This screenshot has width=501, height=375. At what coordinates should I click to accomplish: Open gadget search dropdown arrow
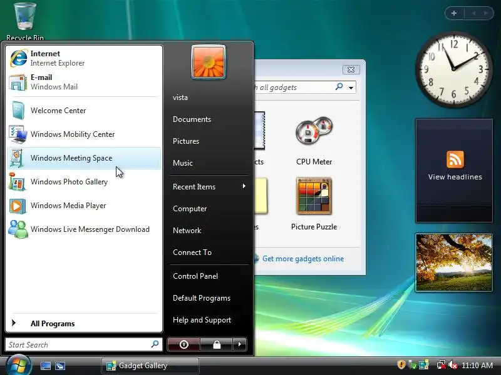[x=351, y=87]
